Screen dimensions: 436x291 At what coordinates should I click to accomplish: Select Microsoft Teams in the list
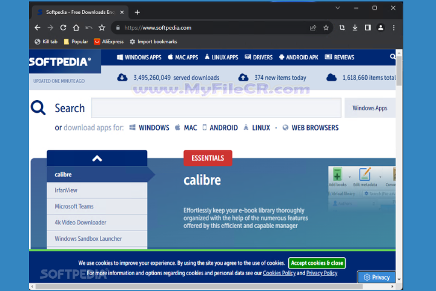(97, 207)
